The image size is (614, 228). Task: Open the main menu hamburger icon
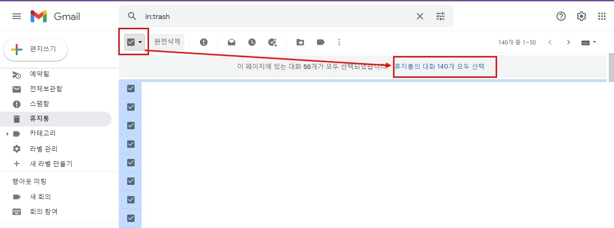pos(17,16)
